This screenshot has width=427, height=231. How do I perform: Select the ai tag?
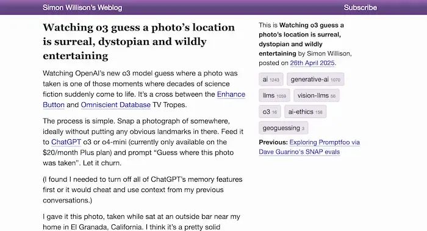(271, 80)
